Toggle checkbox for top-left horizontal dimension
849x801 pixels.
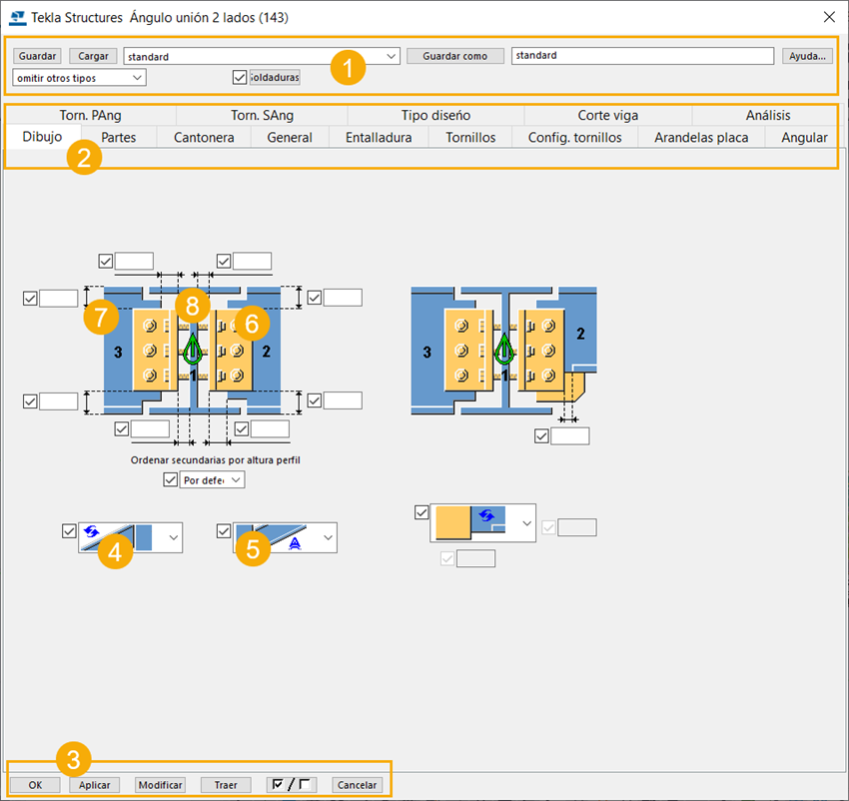click(106, 261)
